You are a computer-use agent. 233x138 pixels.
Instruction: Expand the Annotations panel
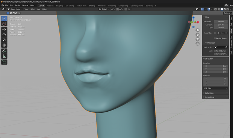(x=204, y=97)
